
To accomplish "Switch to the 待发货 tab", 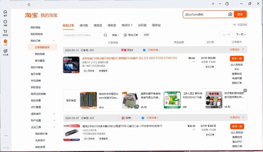I will (98, 25).
